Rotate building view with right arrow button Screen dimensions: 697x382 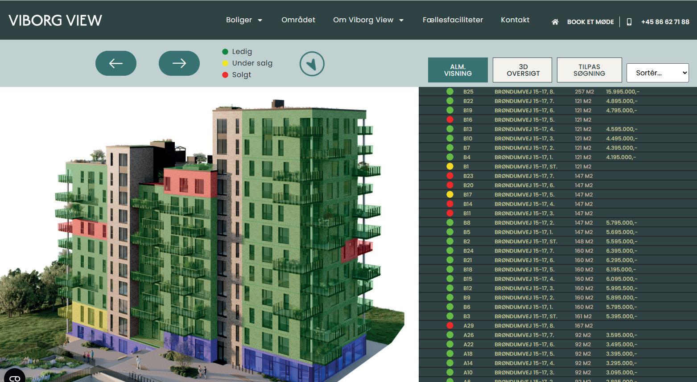(x=179, y=63)
